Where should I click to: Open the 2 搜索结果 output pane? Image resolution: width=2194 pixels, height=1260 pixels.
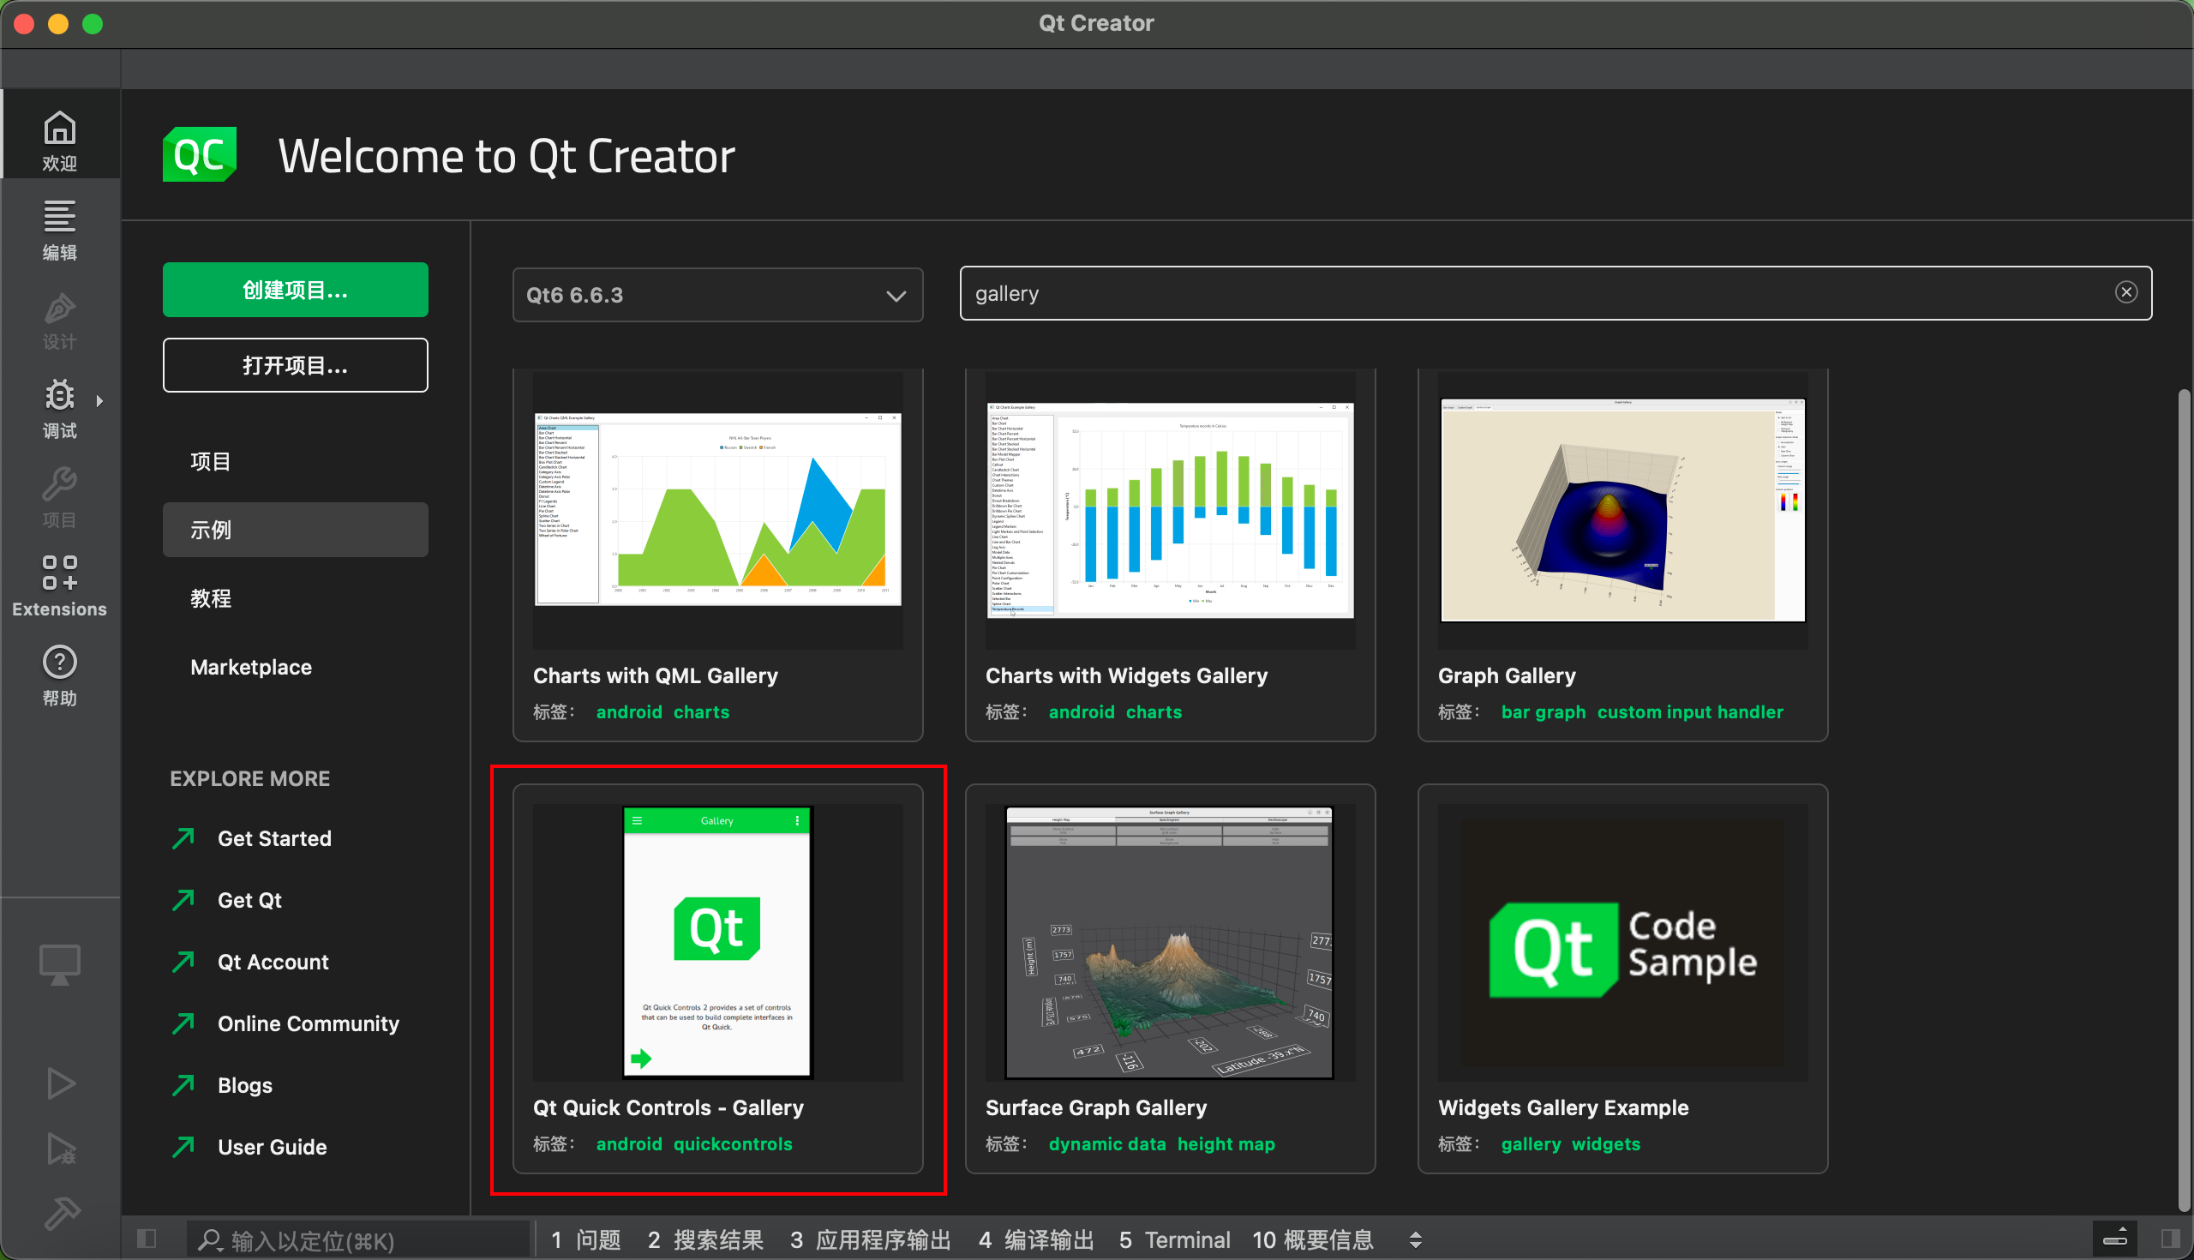point(705,1239)
